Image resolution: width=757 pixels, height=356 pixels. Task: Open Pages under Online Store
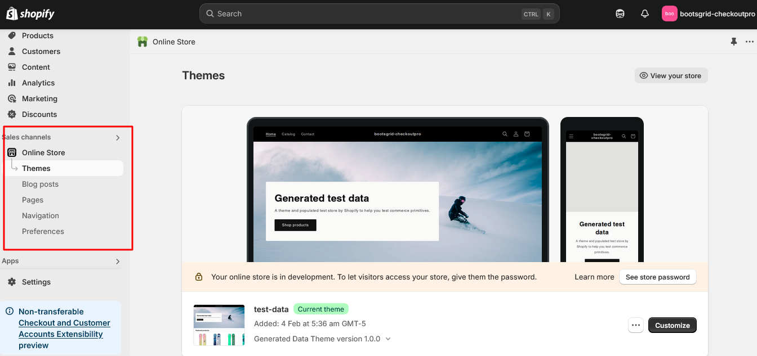click(x=33, y=200)
